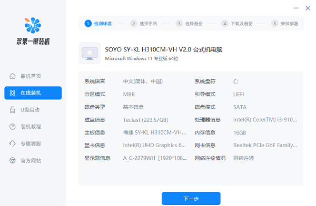Select the 在线装机 sidebar item

pos(33,93)
